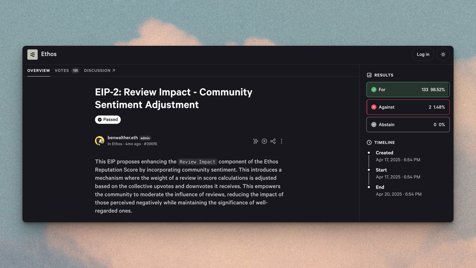This screenshot has width=476, height=268.
Task: Click the AI summary sparkle icon
Action: pos(255,141)
